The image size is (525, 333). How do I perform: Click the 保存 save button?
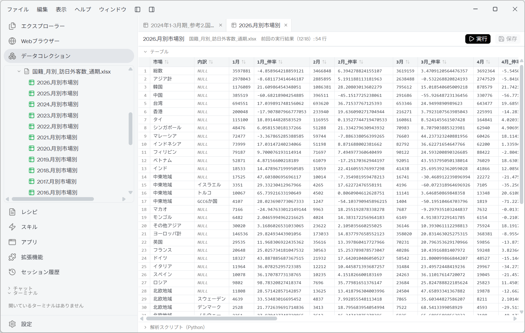pyautogui.click(x=508, y=39)
